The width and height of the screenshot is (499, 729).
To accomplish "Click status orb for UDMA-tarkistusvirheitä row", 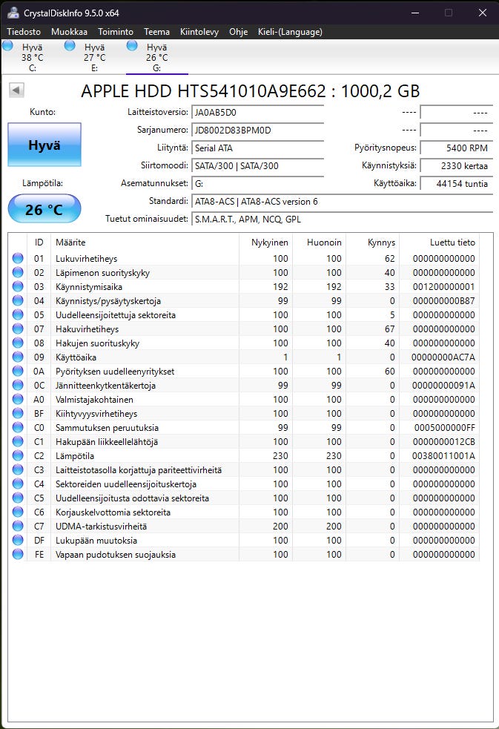I will (x=17, y=527).
